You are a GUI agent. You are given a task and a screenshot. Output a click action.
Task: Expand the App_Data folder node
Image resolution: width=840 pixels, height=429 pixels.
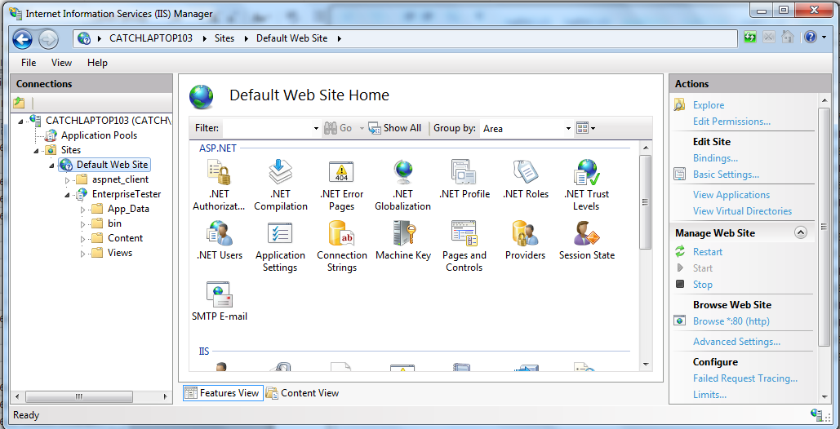(x=83, y=210)
